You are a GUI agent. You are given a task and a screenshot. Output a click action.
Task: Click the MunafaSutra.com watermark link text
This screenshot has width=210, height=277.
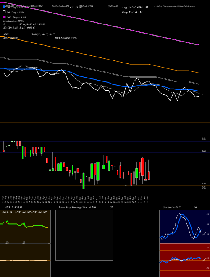[x=186, y=6]
